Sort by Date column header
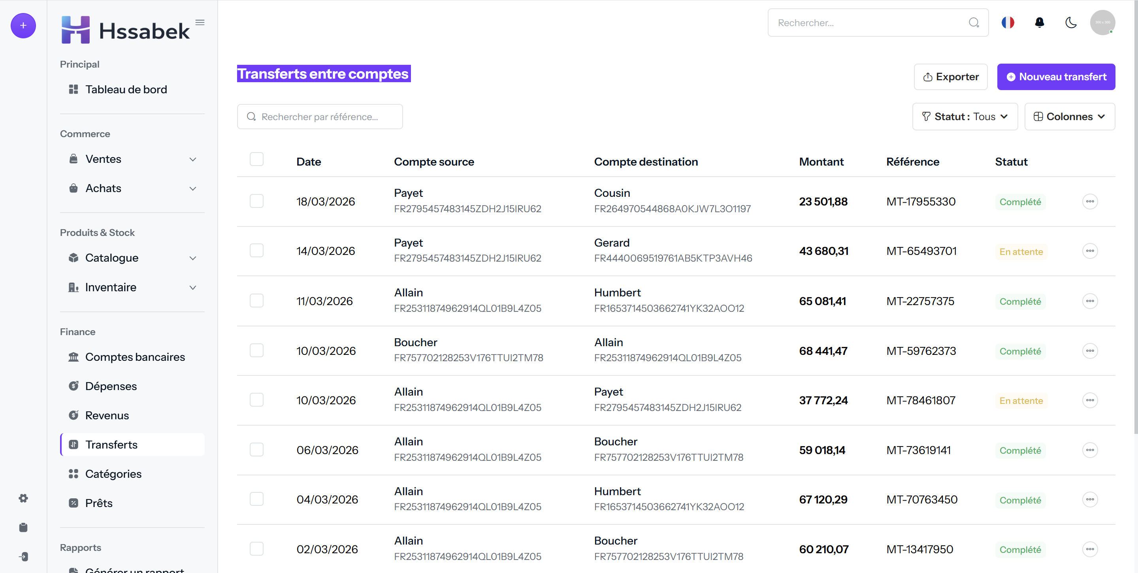Image resolution: width=1138 pixels, height=573 pixels. point(309,162)
